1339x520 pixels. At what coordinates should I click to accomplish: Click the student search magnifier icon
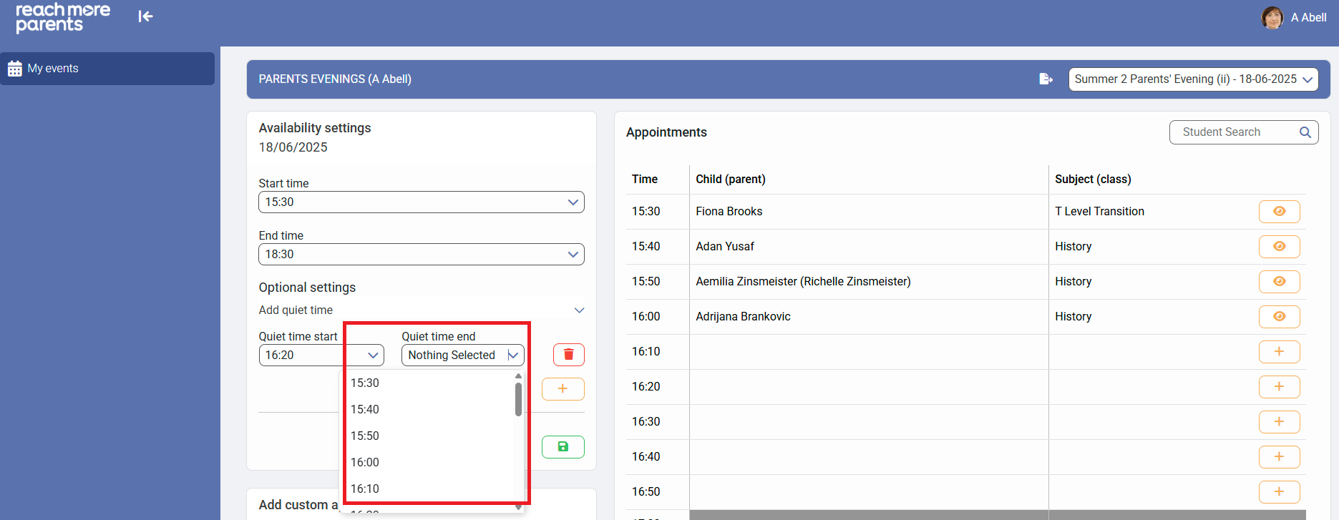click(x=1305, y=132)
